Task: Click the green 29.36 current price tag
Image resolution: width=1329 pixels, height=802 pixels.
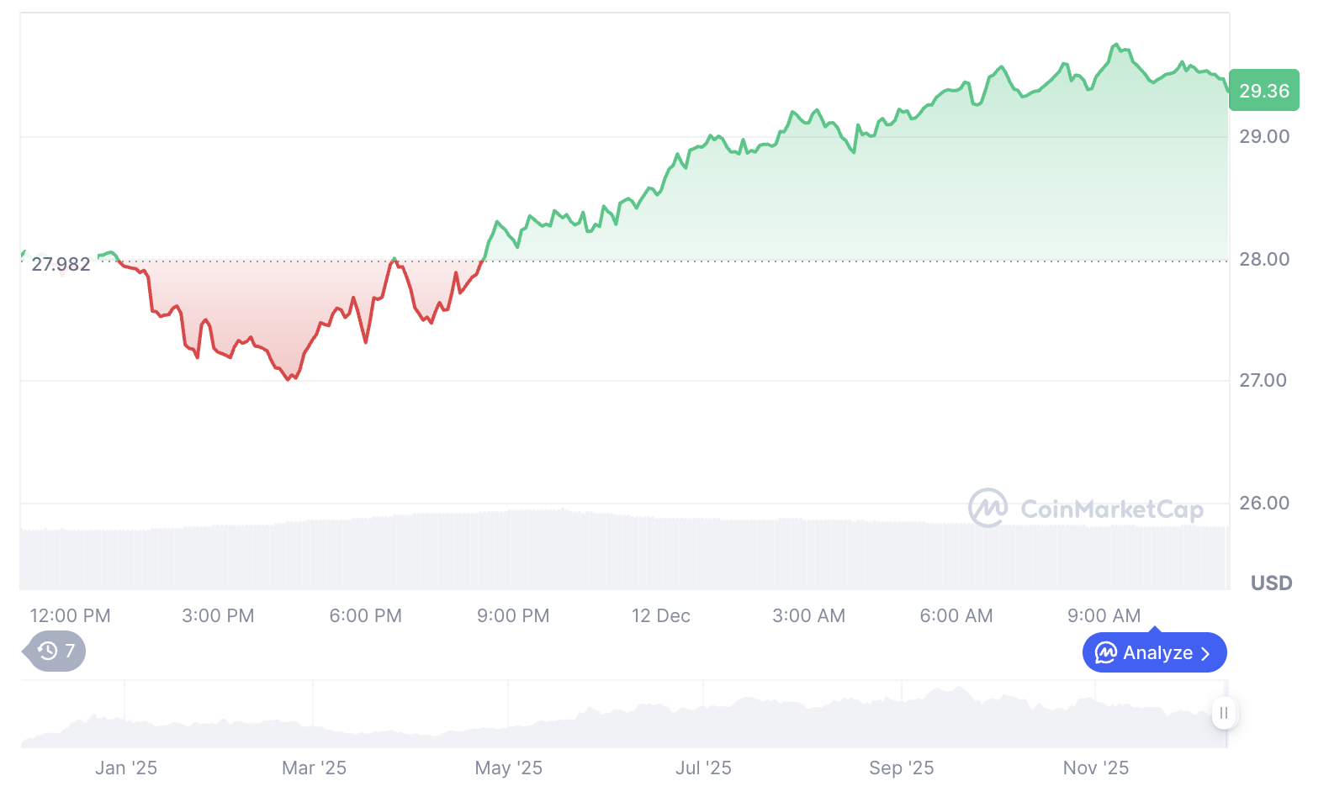Action: tap(1263, 91)
